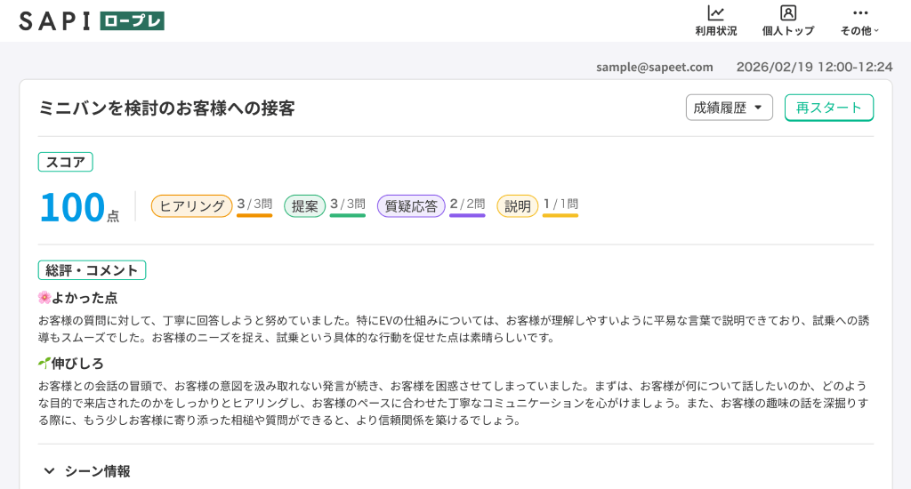Click the purple bar under 質疑応答 score

pyautogui.click(x=467, y=215)
